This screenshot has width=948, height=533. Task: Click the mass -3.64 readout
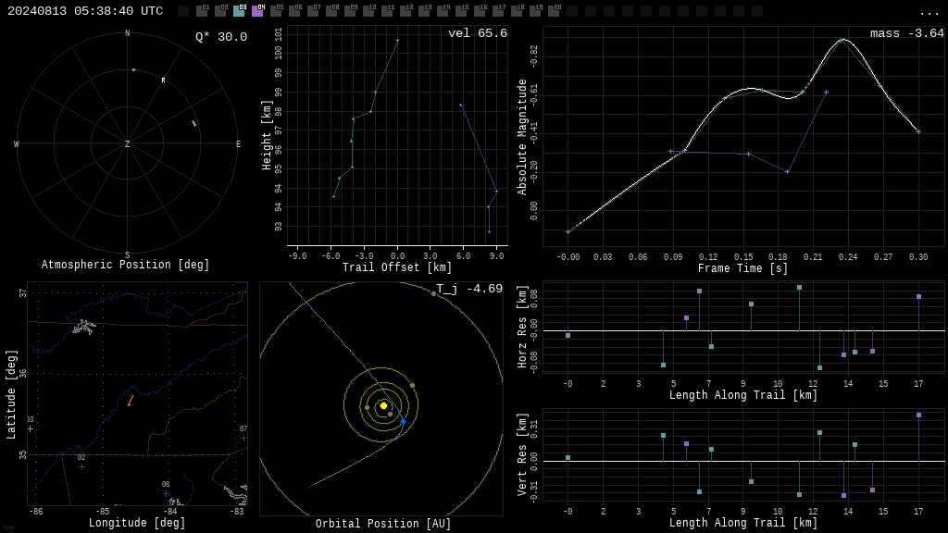coord(907,33)
